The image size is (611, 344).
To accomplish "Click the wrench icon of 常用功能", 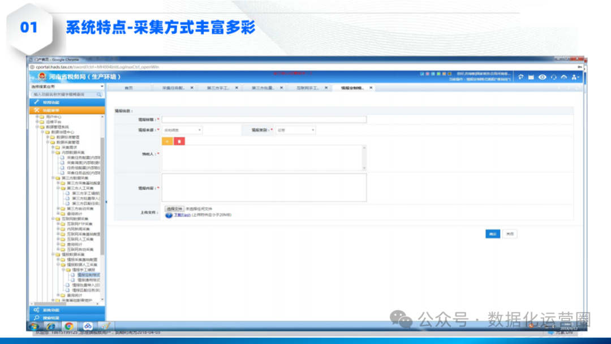I will (x=37, y=102).
